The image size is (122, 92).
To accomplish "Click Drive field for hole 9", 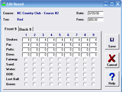I will tap(93, 55).
